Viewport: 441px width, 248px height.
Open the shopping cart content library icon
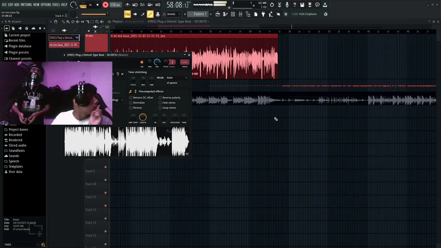click(x=286, y=14)
